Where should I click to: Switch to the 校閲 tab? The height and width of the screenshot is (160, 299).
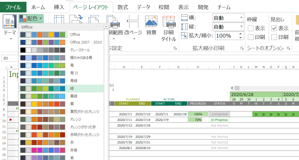(164, 7)
